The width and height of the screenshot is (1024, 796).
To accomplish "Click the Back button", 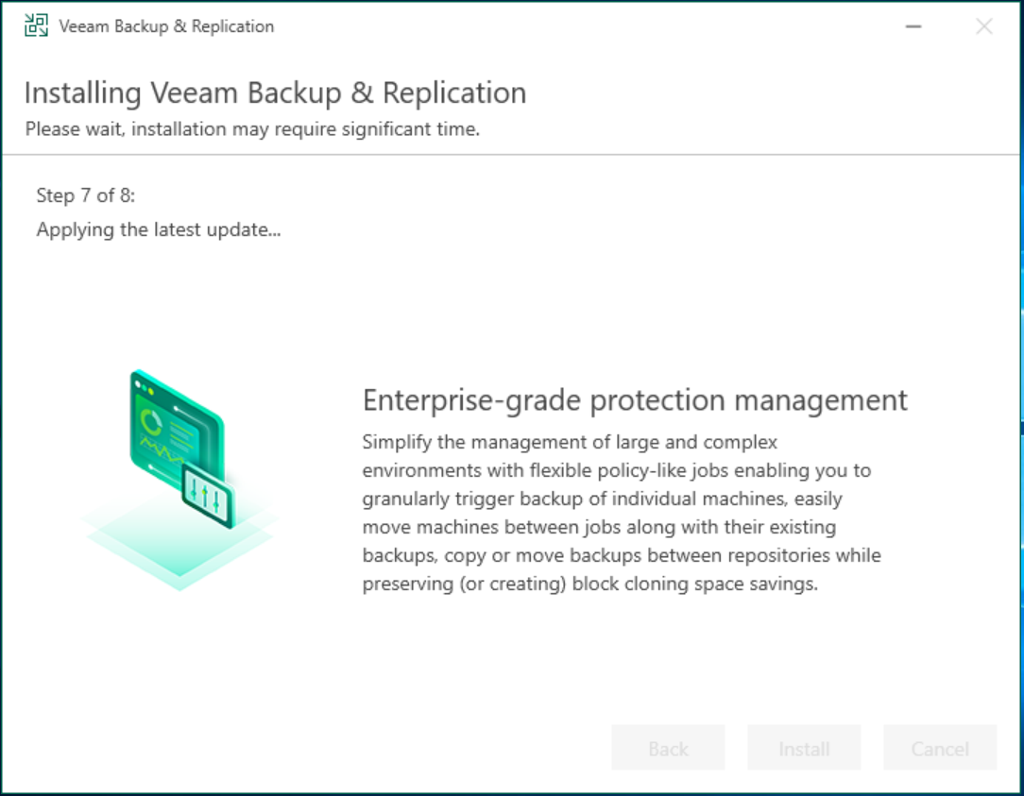I will 667,748.
